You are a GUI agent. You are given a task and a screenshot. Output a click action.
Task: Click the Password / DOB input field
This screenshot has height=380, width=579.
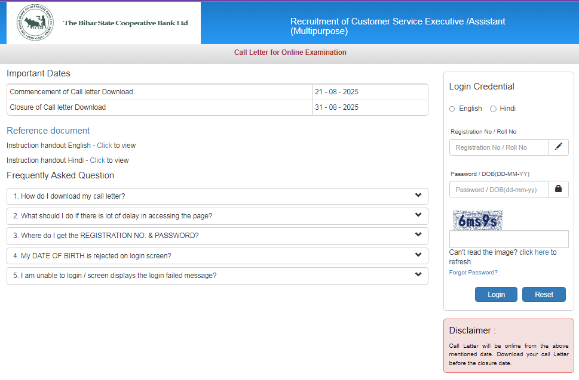(499, 189)
